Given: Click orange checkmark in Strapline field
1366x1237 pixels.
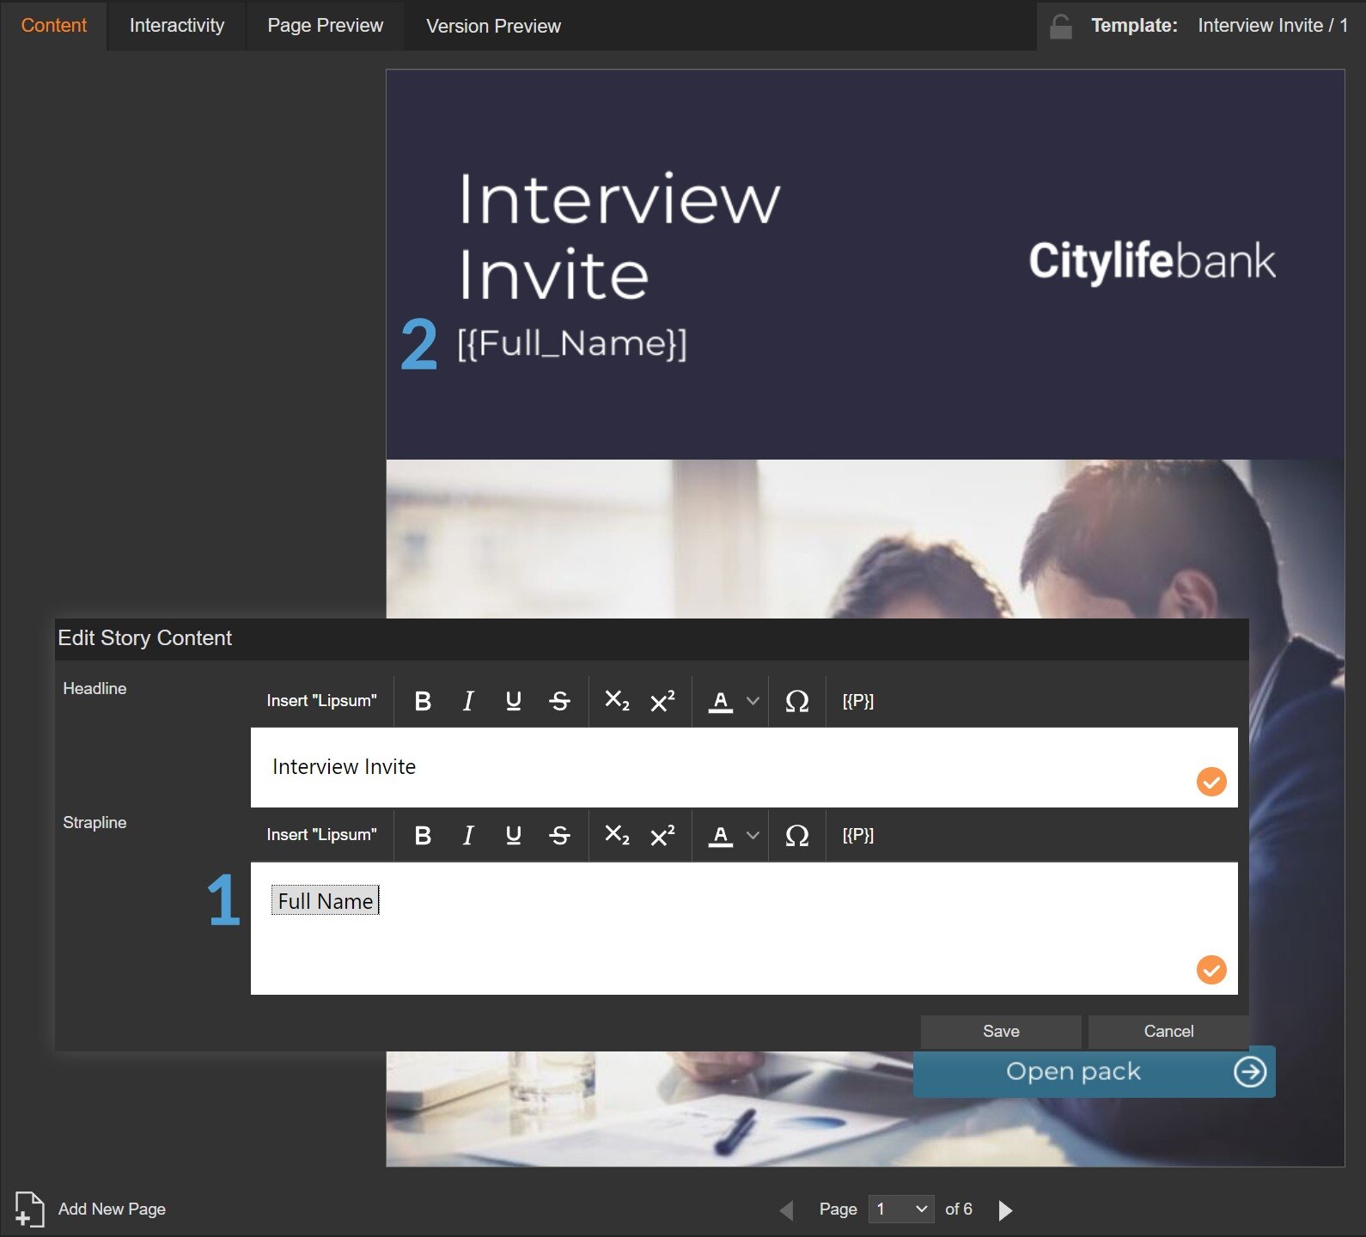Looking at the screenshot, I should (1211, 970).
